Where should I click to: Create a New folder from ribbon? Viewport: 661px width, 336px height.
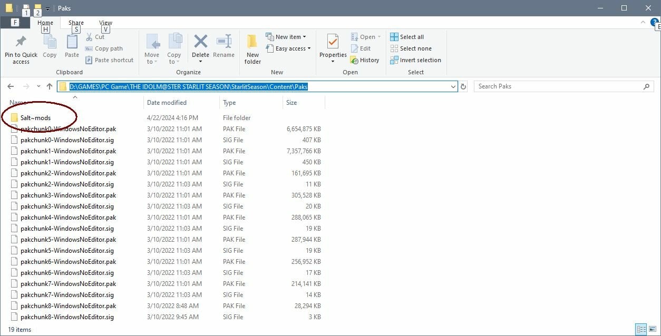252,49
